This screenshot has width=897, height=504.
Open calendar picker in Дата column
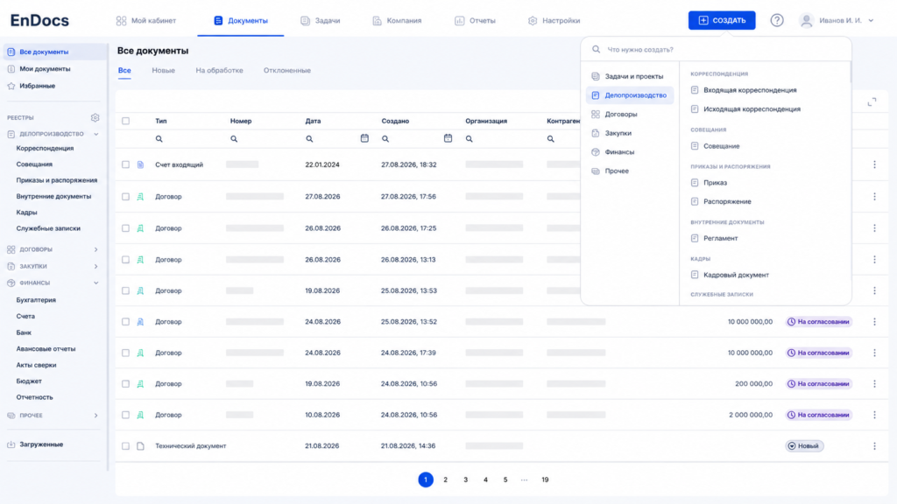tap(364, 138)
